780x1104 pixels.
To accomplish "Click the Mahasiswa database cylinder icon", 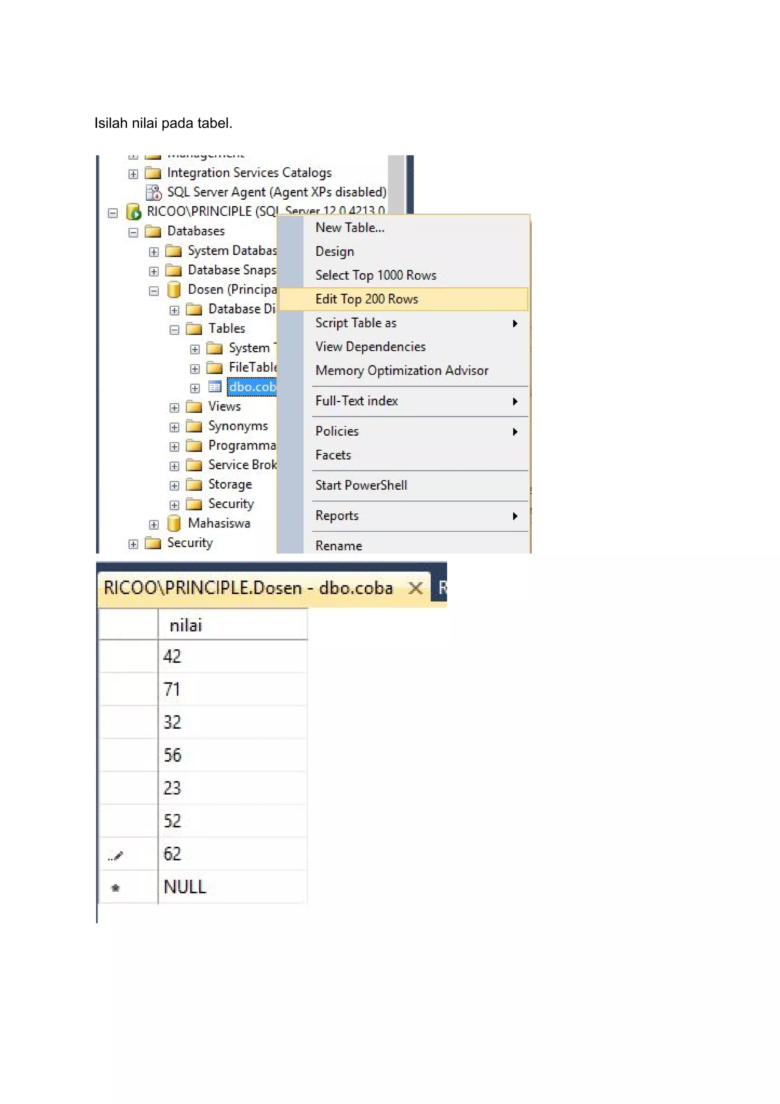I will [174, 524].
